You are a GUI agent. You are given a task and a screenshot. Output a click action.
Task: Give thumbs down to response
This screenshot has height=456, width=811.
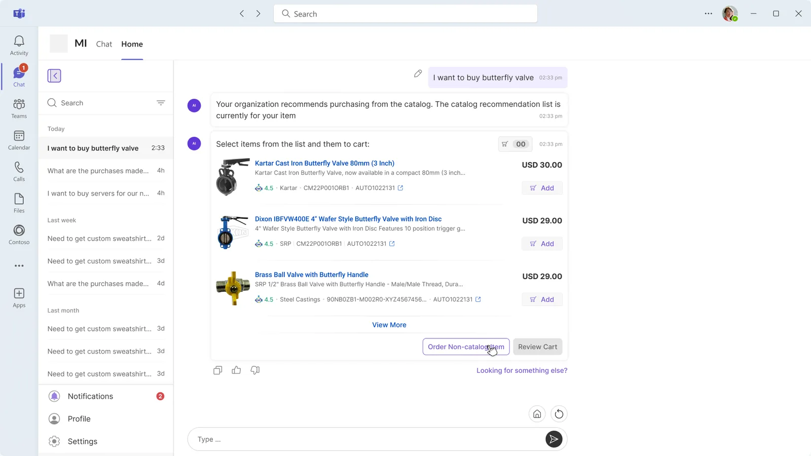pos(255,370)
